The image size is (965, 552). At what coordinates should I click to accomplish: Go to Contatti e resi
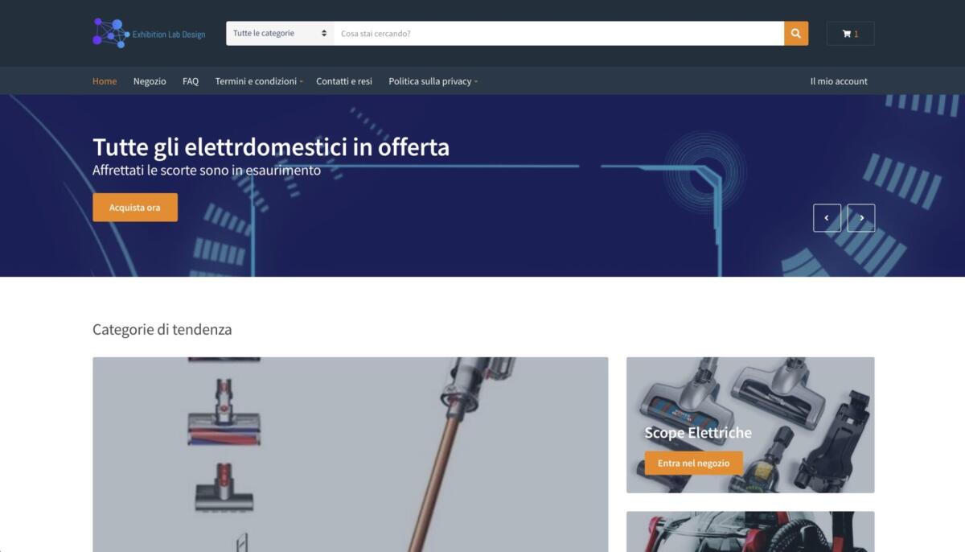344,80
